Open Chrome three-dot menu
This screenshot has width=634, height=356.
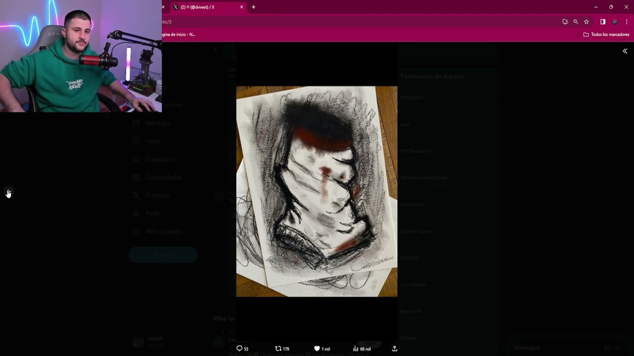627,22
